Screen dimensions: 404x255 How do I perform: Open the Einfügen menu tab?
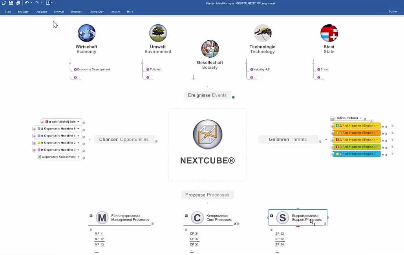click(23, 11)
